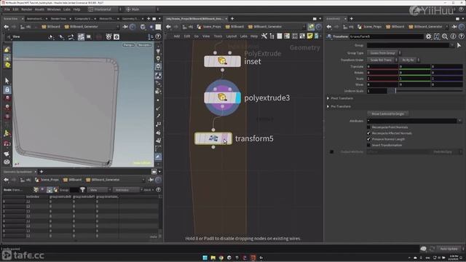Open File Explorer on Windows taskbar
Image resolution: width=466 pixels, height=262 pixels.
[213, 258]
